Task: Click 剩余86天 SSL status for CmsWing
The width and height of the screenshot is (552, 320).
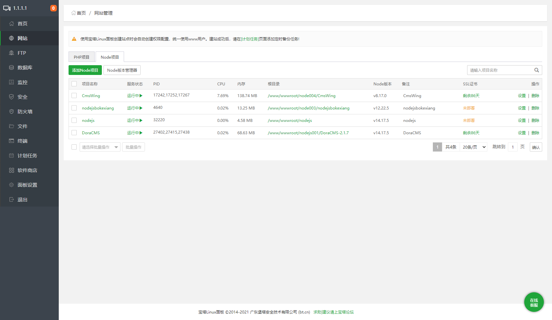Action: (x=471, y=96)
